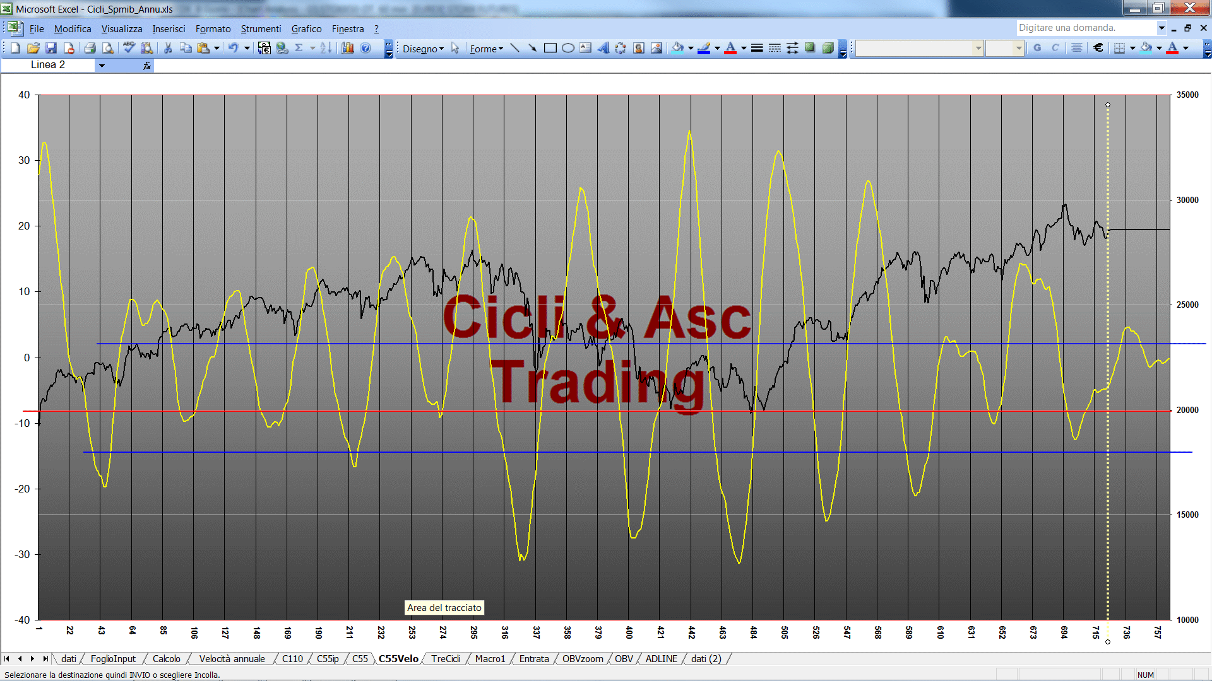Open Line Style thickness options
Viewport: 1212px width, 681px height.
[757, 48]
